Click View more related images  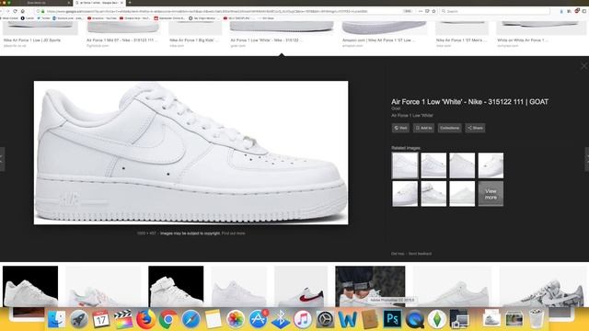491,194
